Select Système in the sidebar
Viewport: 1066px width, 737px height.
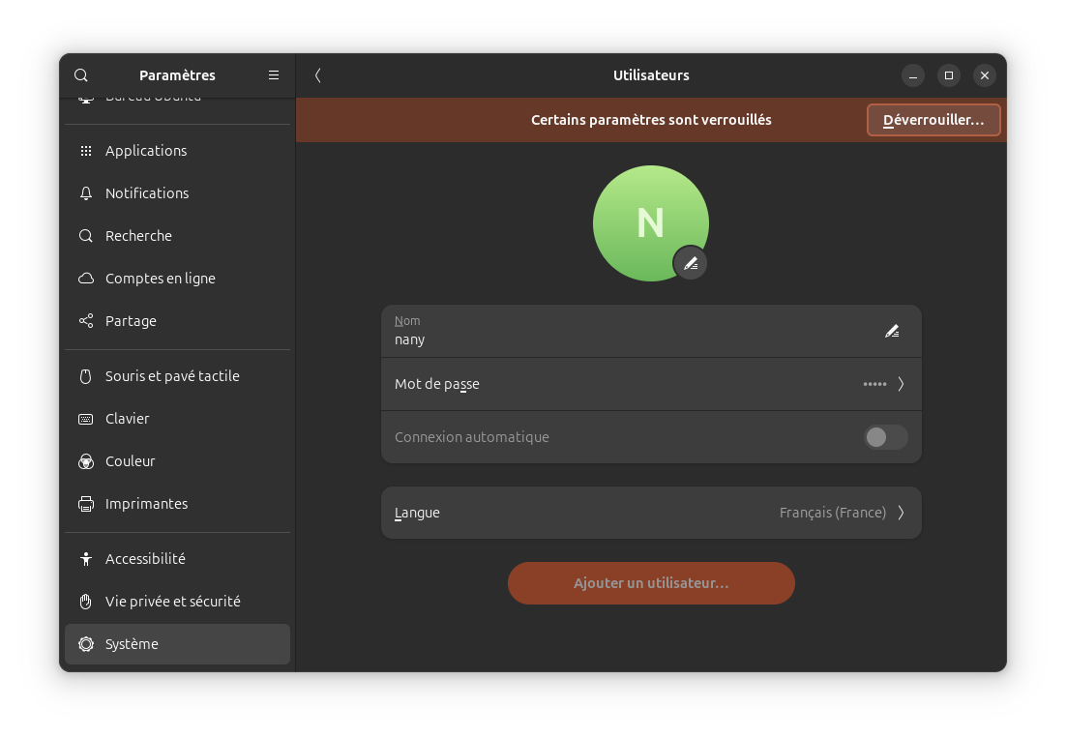tap(177, 644)
